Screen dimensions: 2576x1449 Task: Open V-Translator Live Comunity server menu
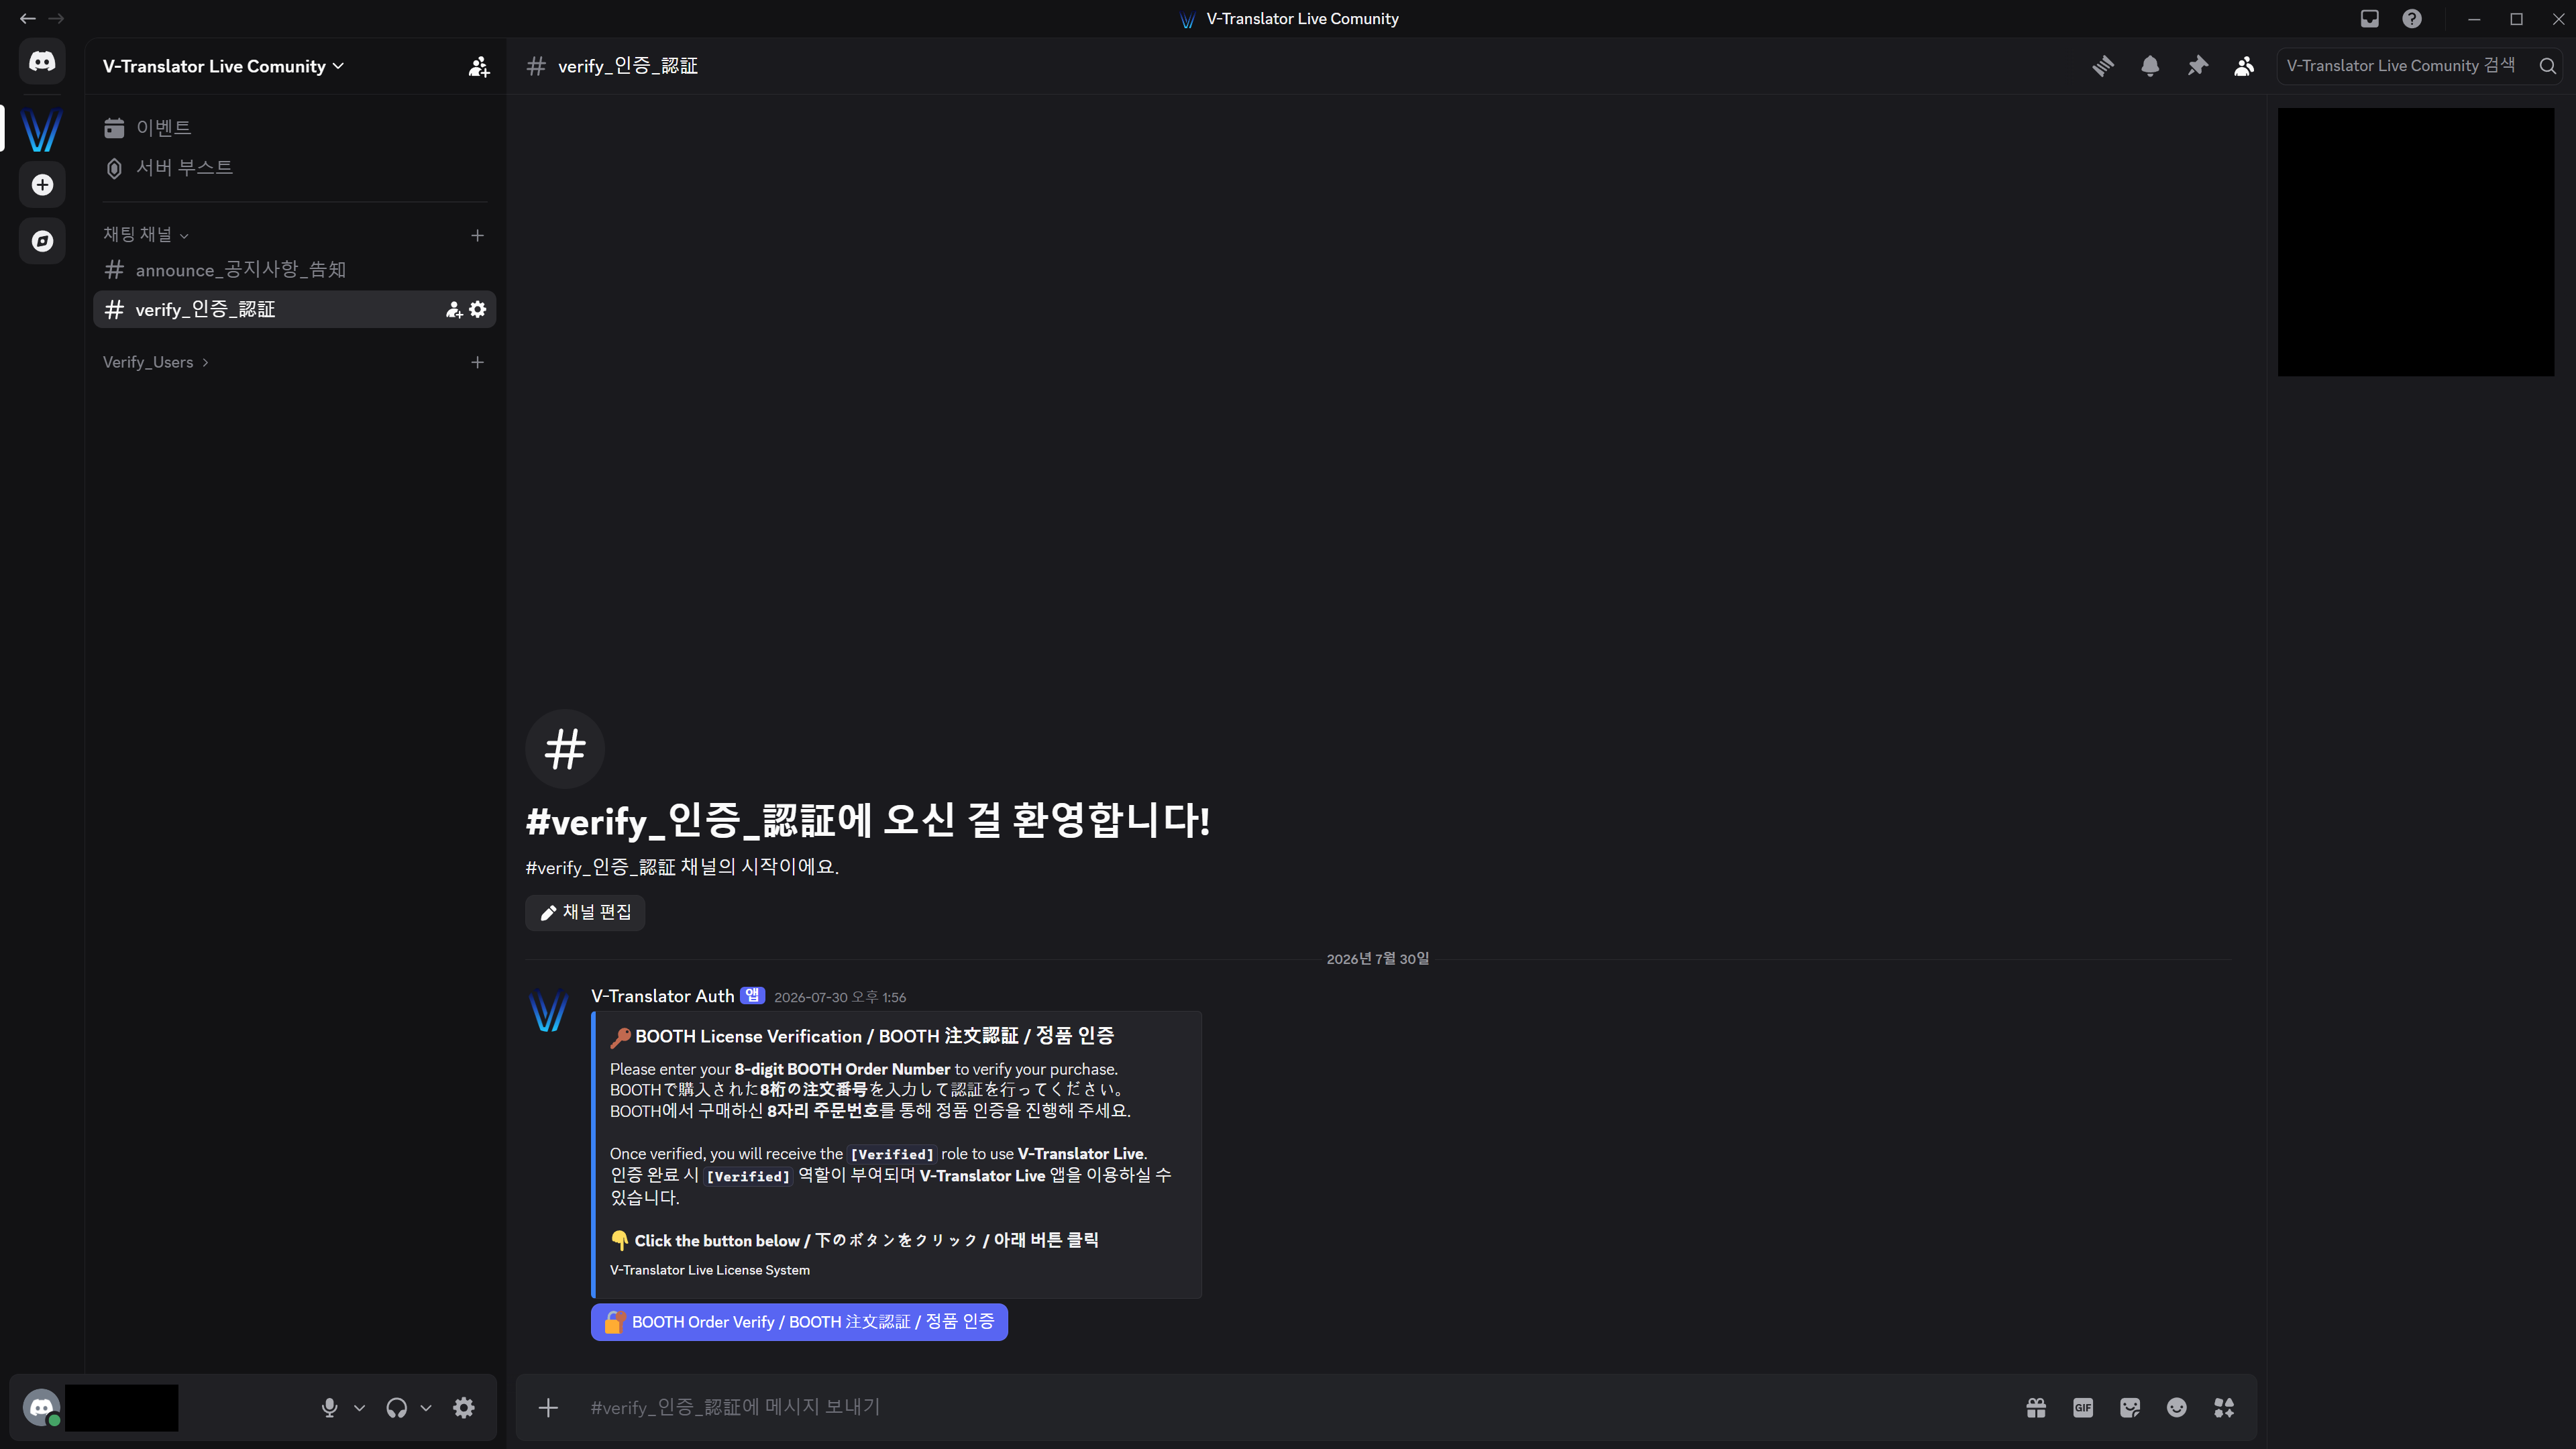coord(224,67)
